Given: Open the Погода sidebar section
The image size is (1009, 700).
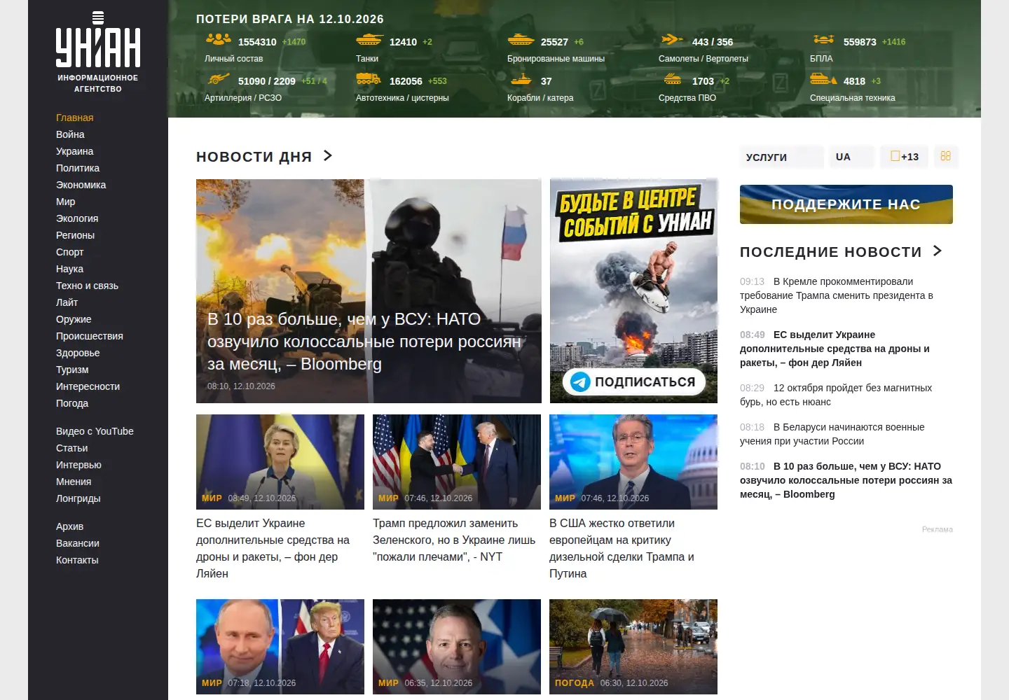Looking at the screenshot, I should (x=72, y=403).
